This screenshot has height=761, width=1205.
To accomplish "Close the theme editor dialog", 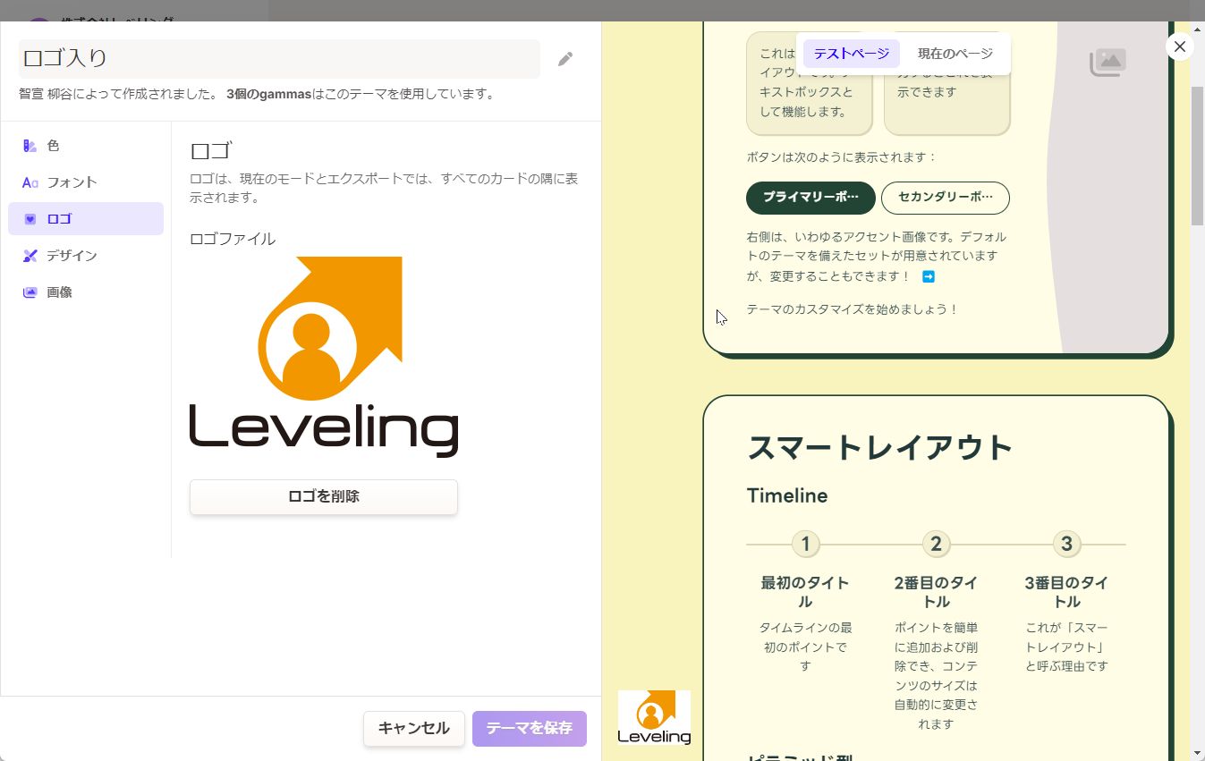I will (1179, 46).
